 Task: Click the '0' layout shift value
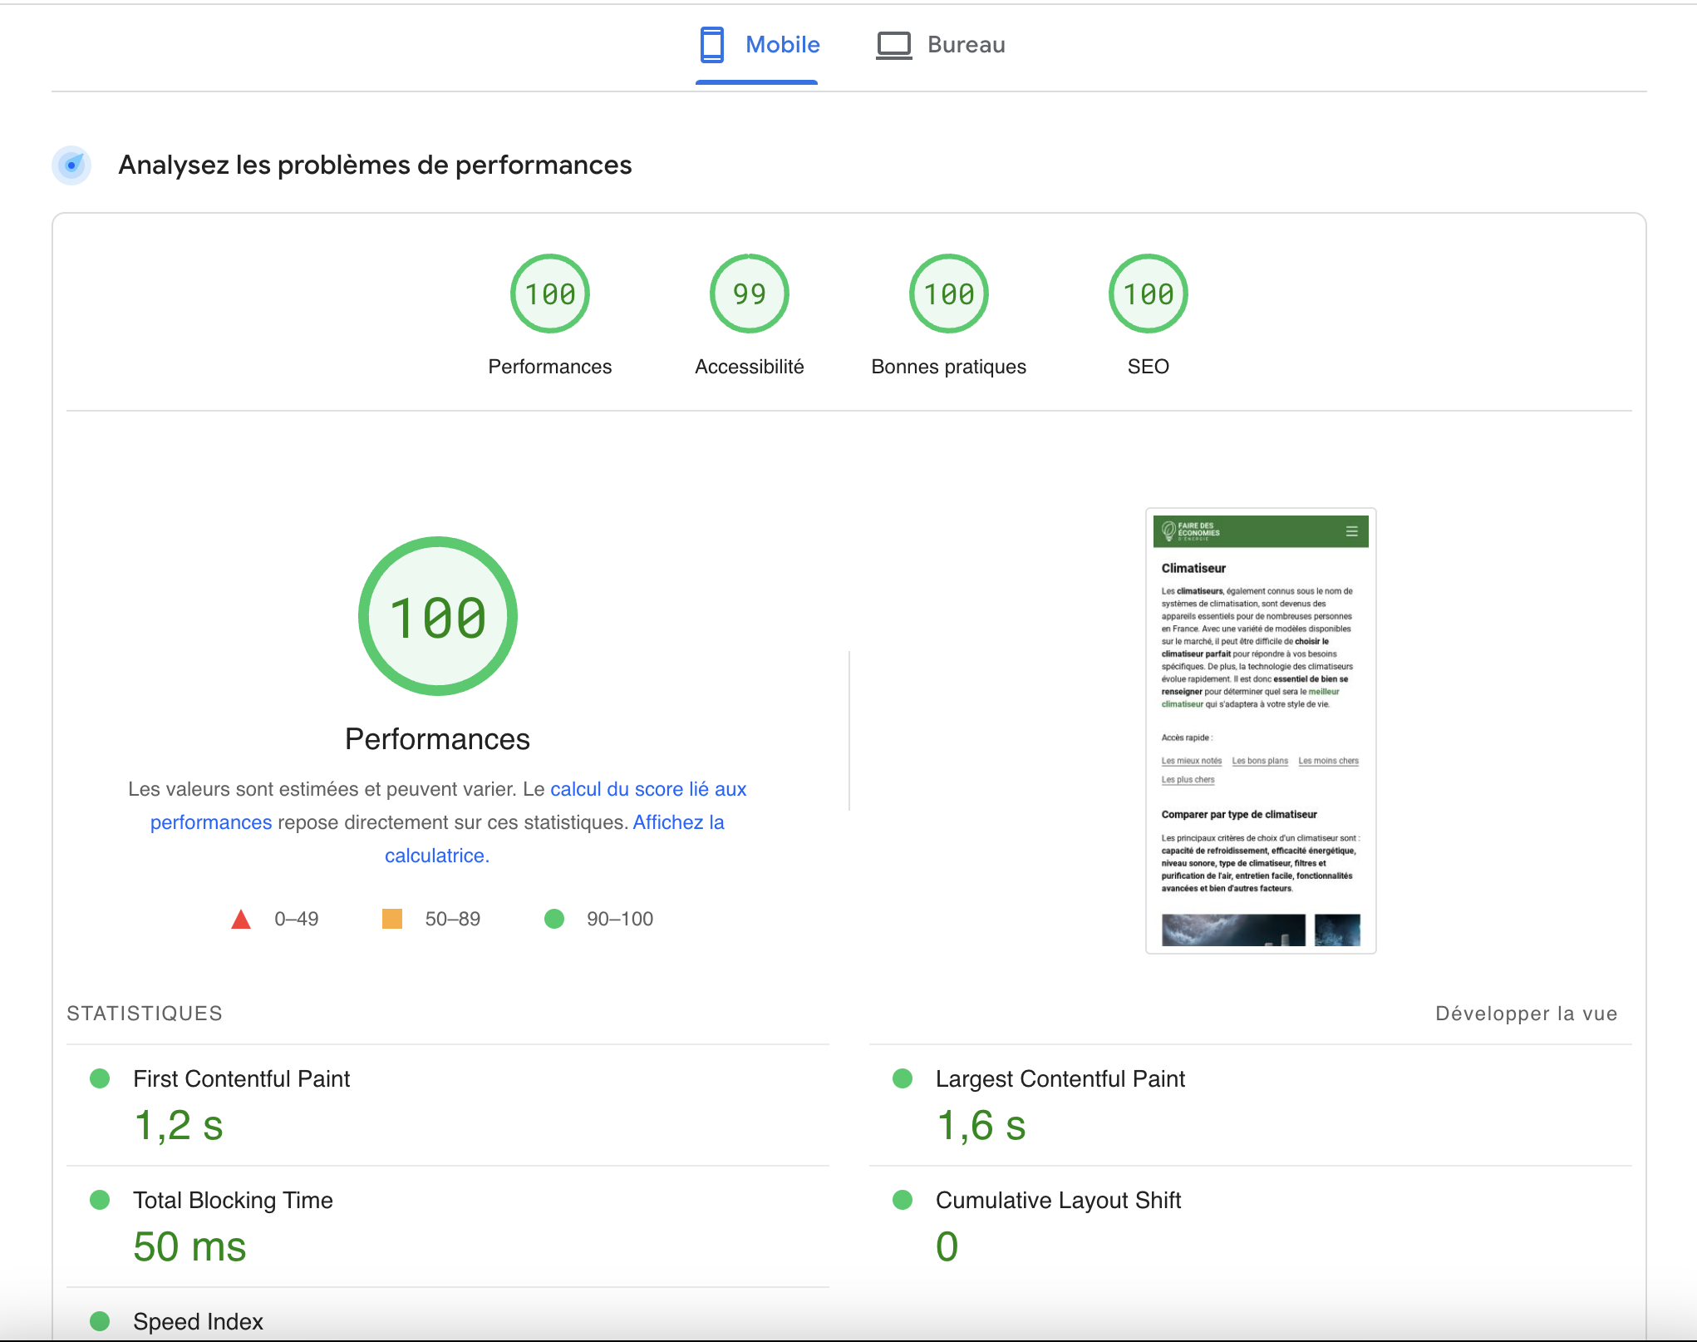[x=947, y=1247]
